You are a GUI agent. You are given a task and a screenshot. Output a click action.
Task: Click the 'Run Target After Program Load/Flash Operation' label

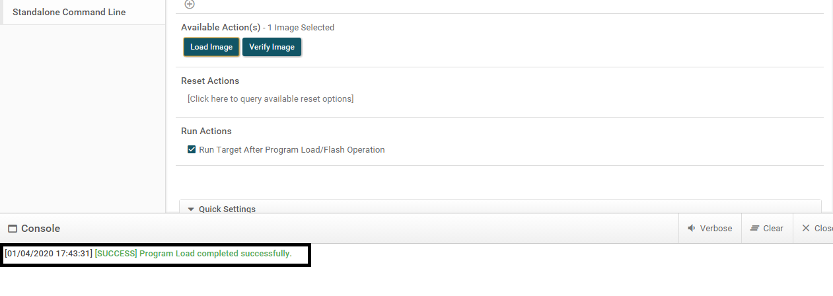(291, 150)
